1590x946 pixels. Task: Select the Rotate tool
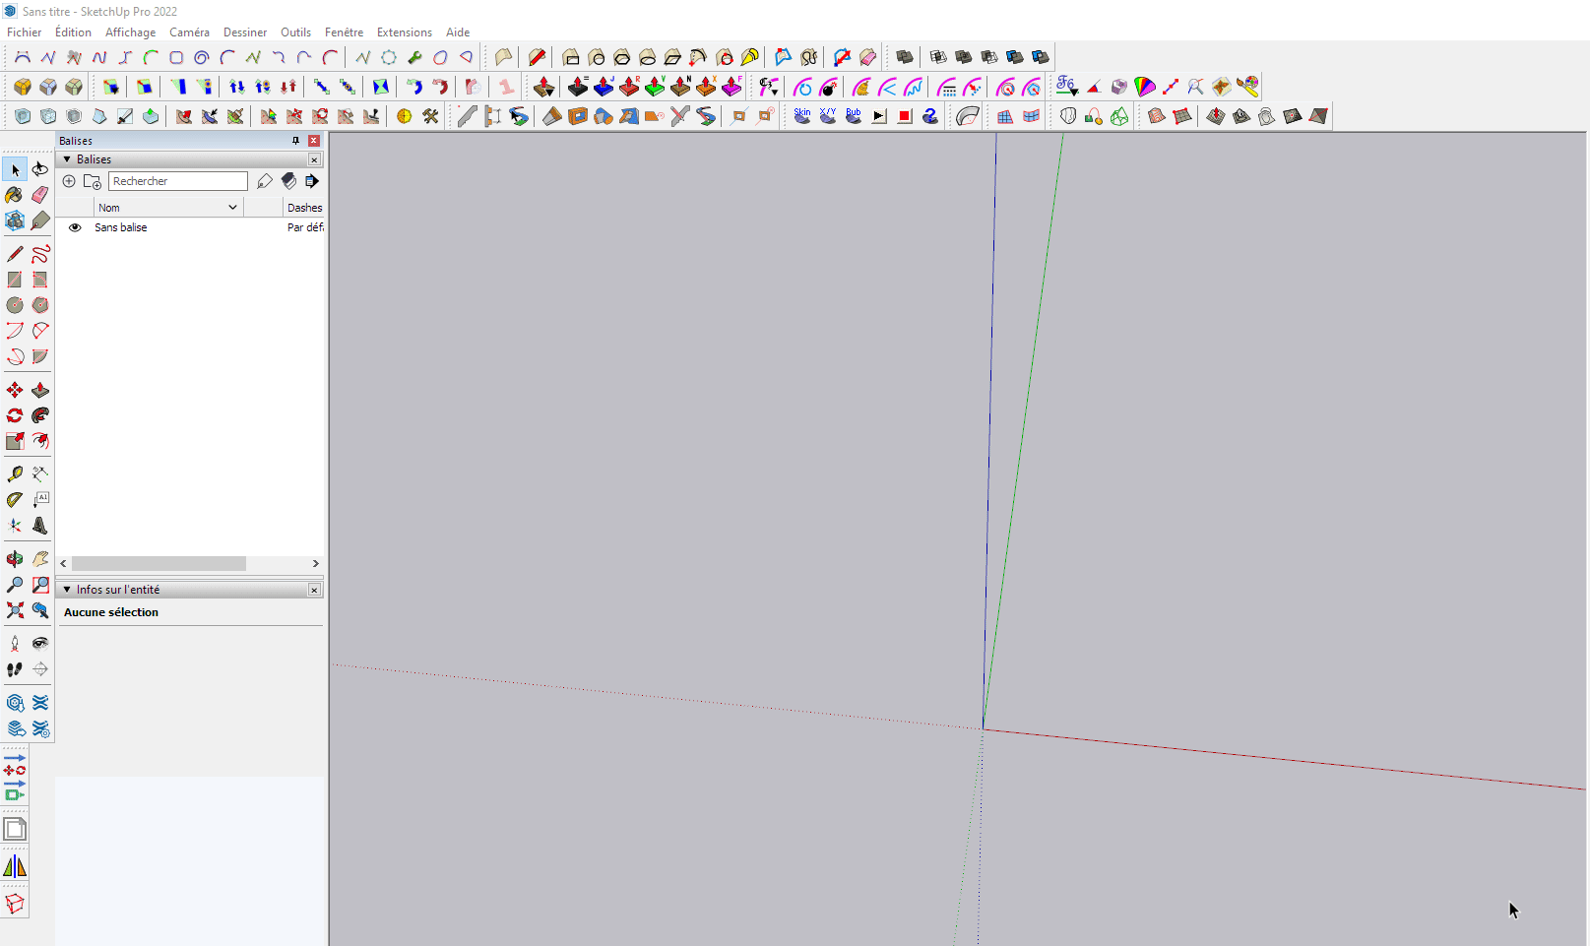15,415
